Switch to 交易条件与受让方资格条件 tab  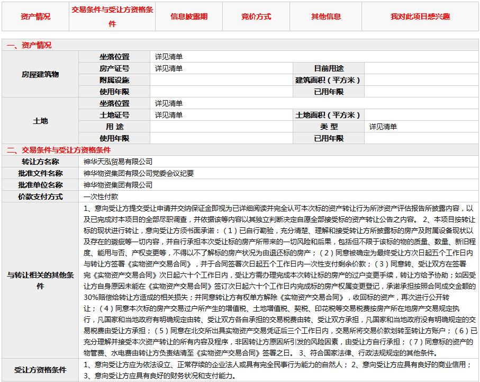pyautogui.click(x=112, y=17)
